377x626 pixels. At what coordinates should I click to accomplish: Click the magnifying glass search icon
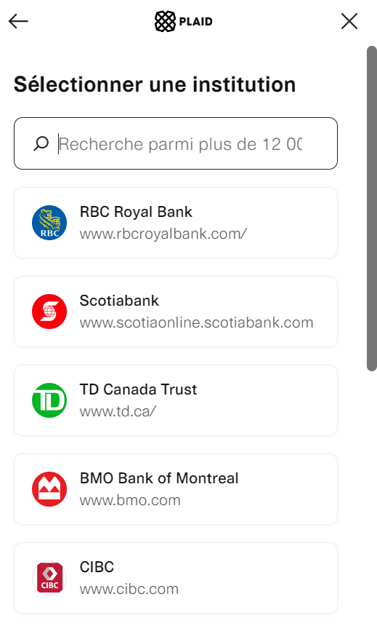[x=41, y=143]
